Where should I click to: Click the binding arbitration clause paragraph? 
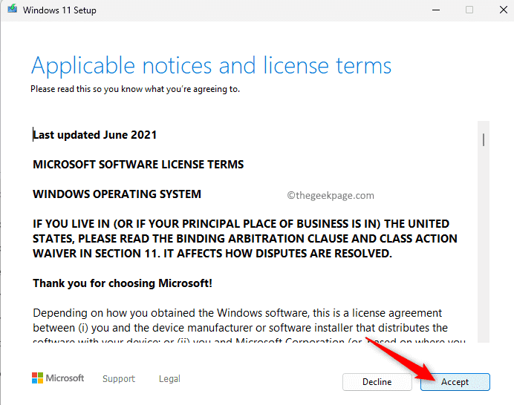point(245,239)
